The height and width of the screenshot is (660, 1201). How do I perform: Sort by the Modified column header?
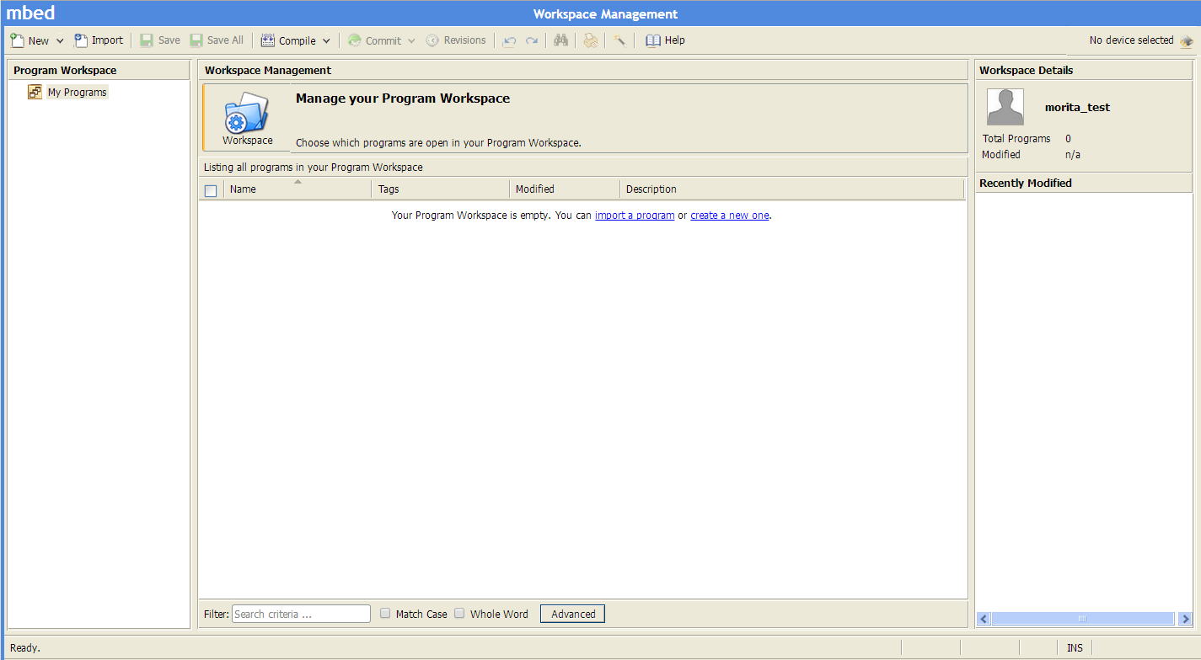[x=565, y=189]
